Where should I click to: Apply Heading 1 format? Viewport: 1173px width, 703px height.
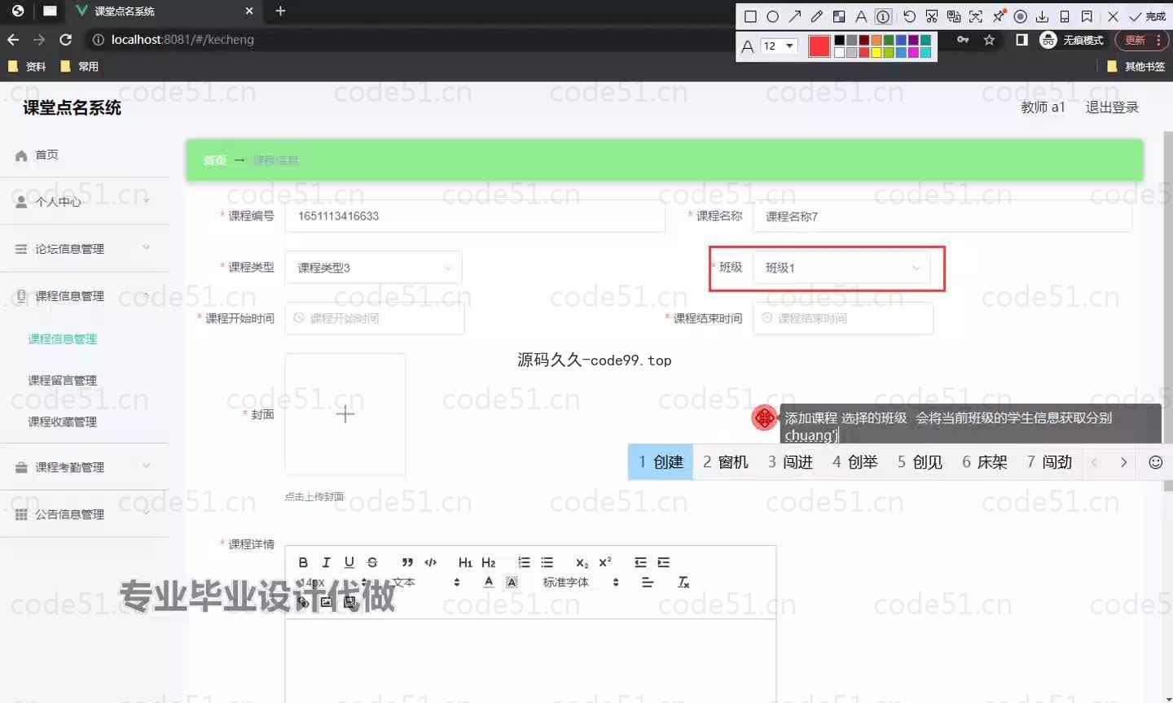pyautogui.click(x=465, y=562)
